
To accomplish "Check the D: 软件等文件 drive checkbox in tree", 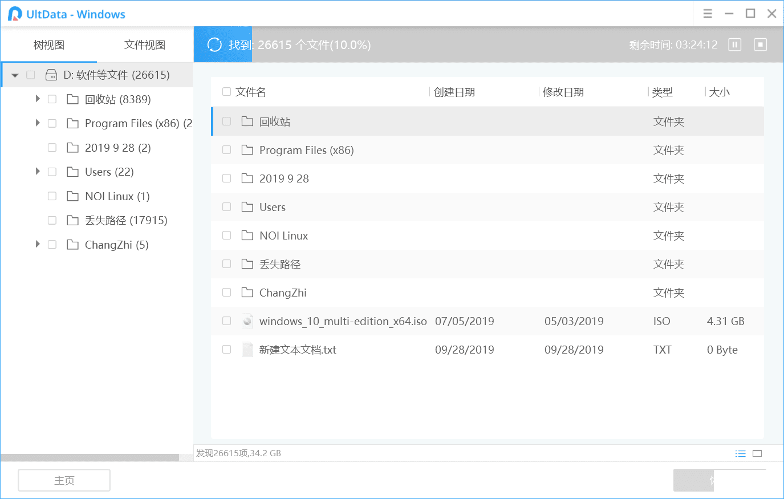I will tap(31, 75).
